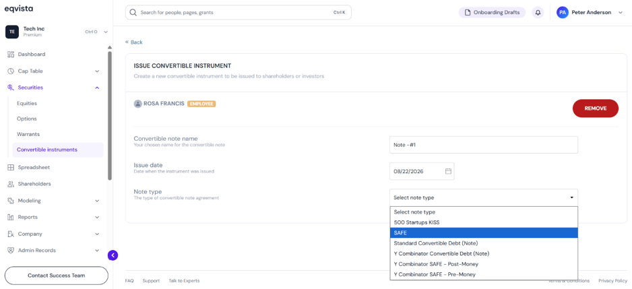The height and width of the screenshot is (289, 632).
Task: Click the PA user avatar
Action: tap(563, 13)
